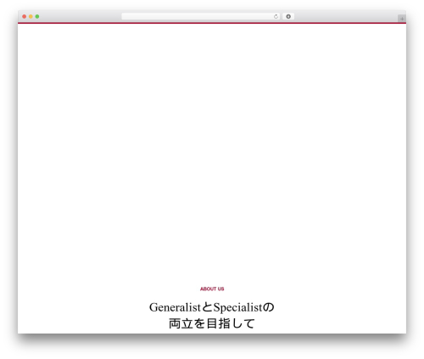Maximize window with green traffic light button
The width and height of the screenshot is (424, 359).
tap(37, 17)
